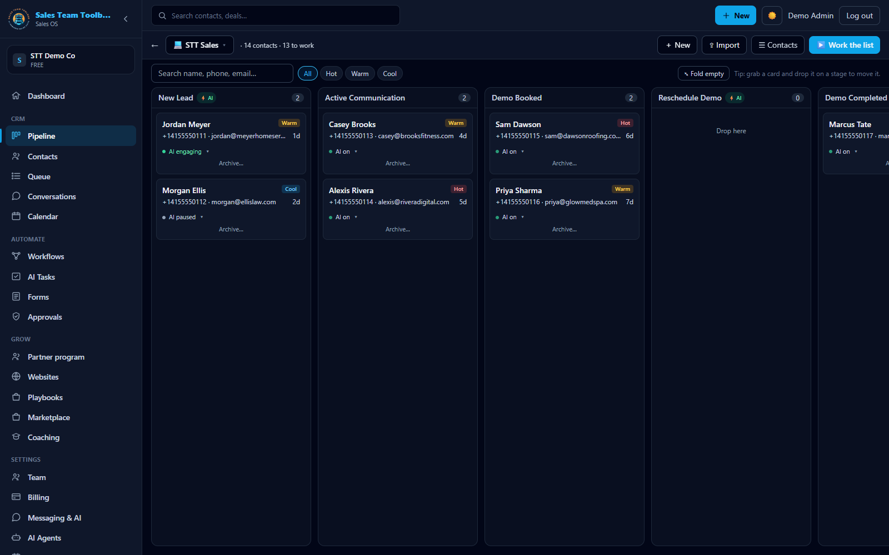Click the Conversations chat bubble icon

coord(16,196)
